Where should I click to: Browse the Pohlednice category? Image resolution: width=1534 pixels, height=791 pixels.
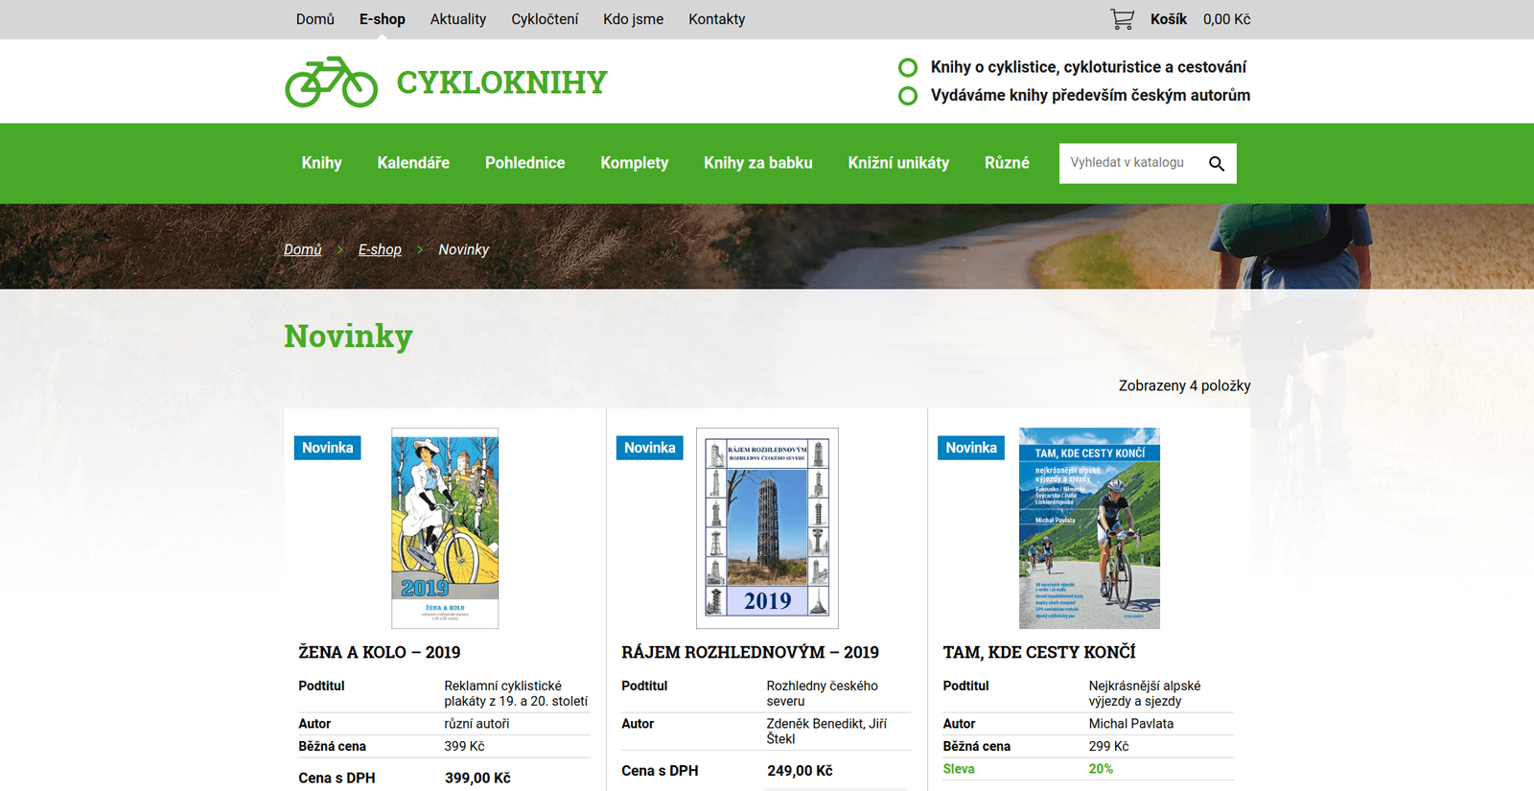pos(524,163)
